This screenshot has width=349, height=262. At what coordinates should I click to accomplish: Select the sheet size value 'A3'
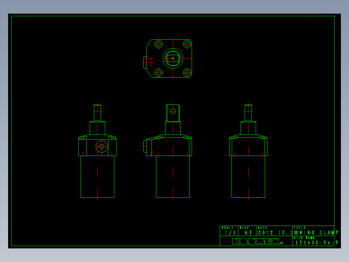pos(248,233)
